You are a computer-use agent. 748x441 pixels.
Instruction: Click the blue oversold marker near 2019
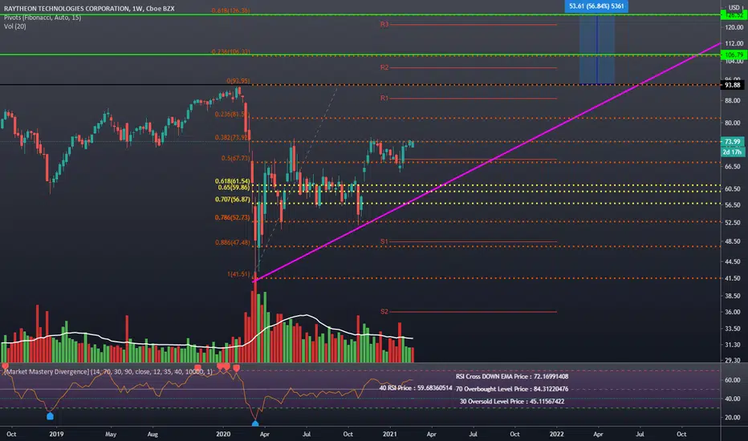(50, 416)
